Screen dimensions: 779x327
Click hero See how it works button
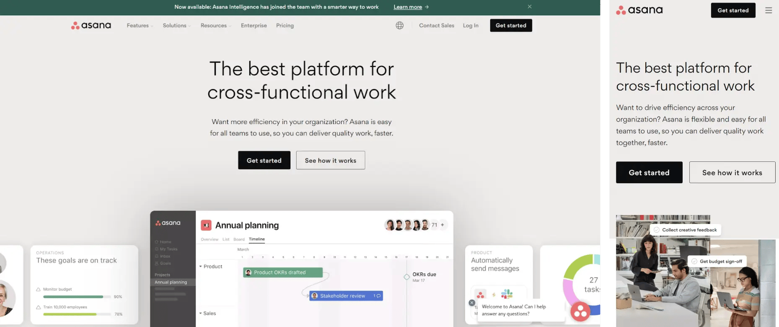tap(331, 160)
